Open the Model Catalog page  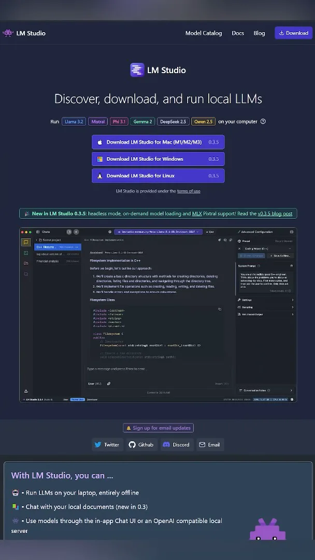(x=203, y=33)
